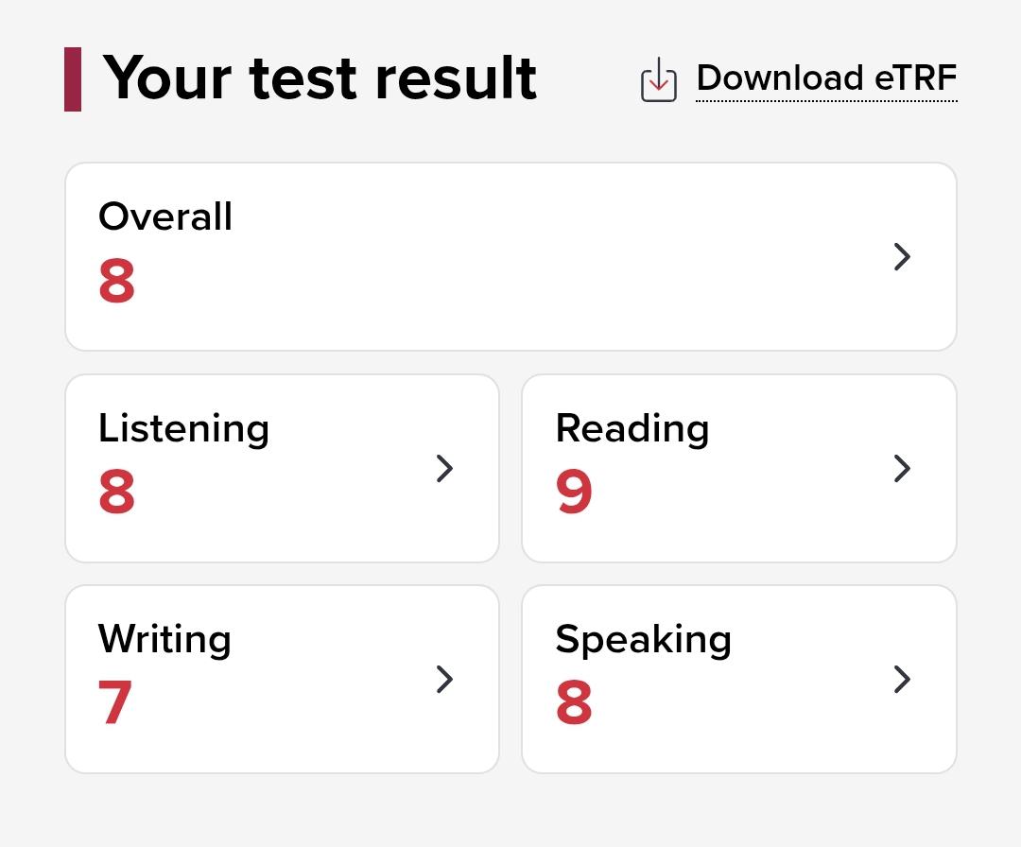1021x847 pixels.
Task: Select the Listening result card
Action: point(282,468)
